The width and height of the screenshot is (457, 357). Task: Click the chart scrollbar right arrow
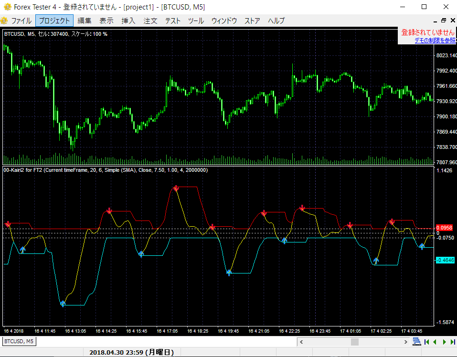[405, 342]
